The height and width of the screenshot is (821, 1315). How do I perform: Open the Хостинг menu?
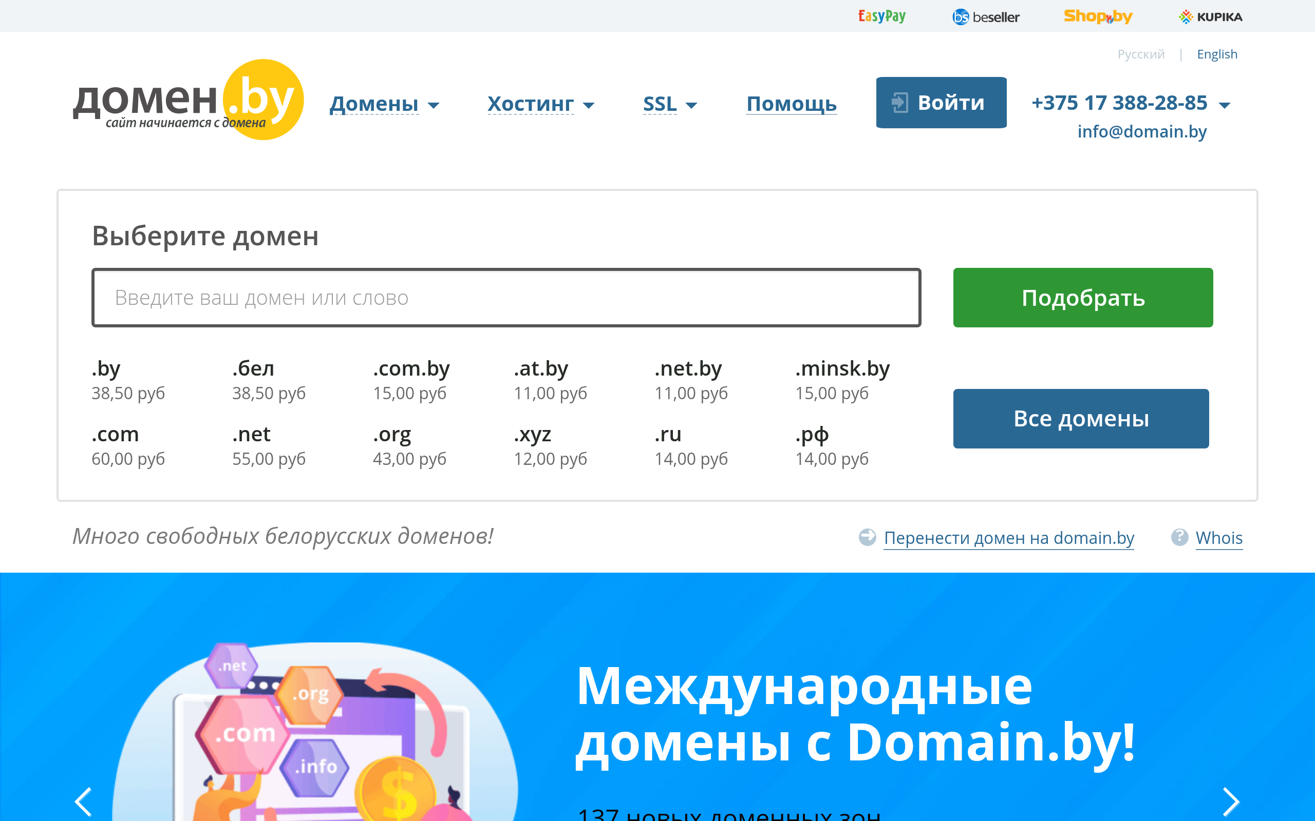(x=530, y=103)
